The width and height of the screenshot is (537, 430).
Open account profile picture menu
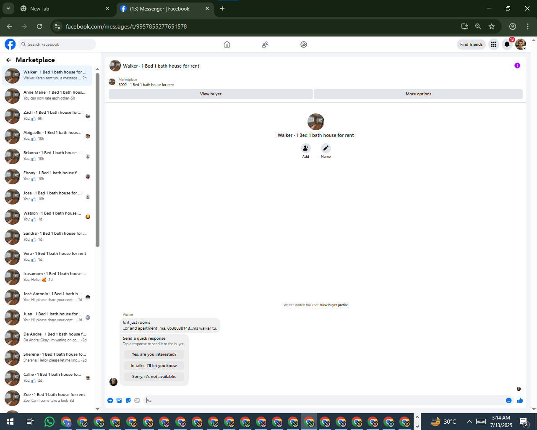pyautogui.click(x=521, y=45)
